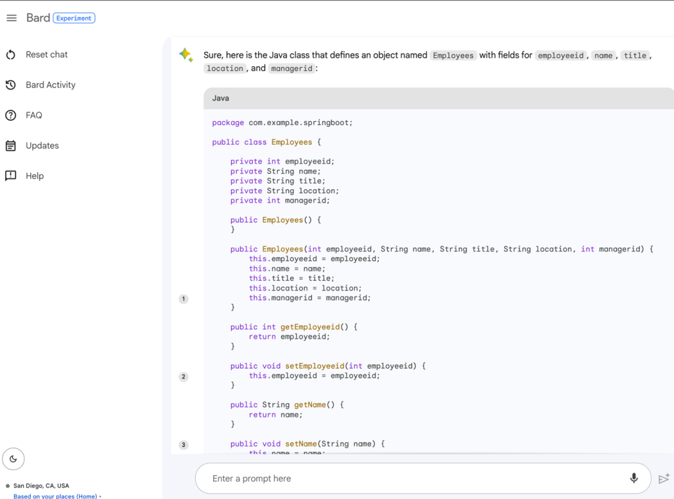This screenshot has height=499, width=674.
Task: Open Based on your places link
Action: pyautogui.click(x=55, y=496)
